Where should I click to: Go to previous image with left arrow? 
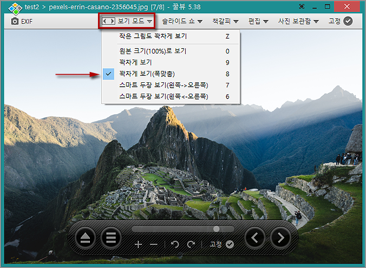254,238
